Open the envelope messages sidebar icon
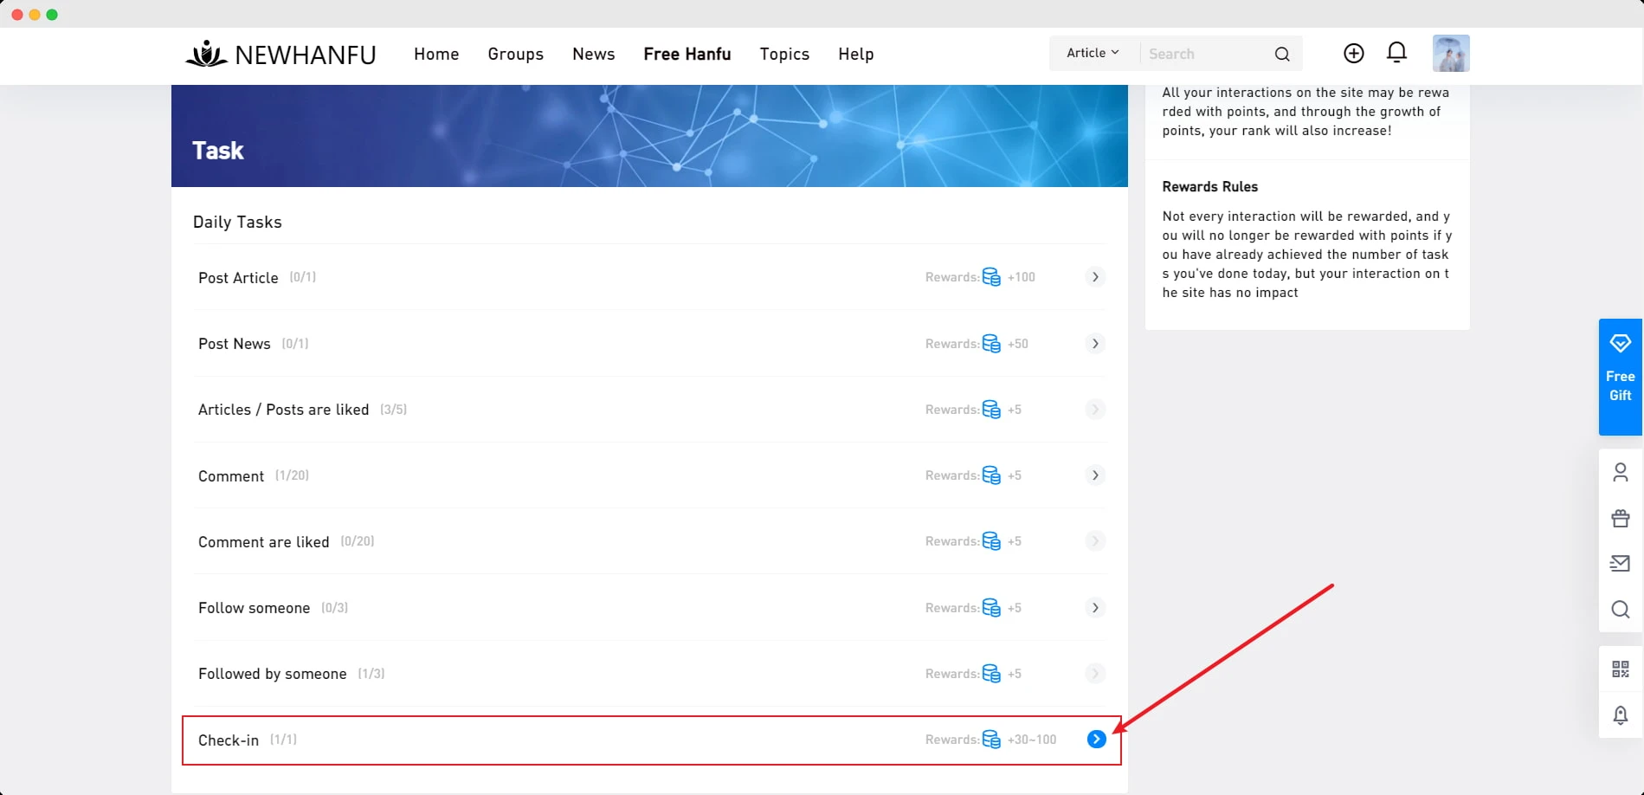Viewport: 1644px width, 795px height. pos(1620,564)
